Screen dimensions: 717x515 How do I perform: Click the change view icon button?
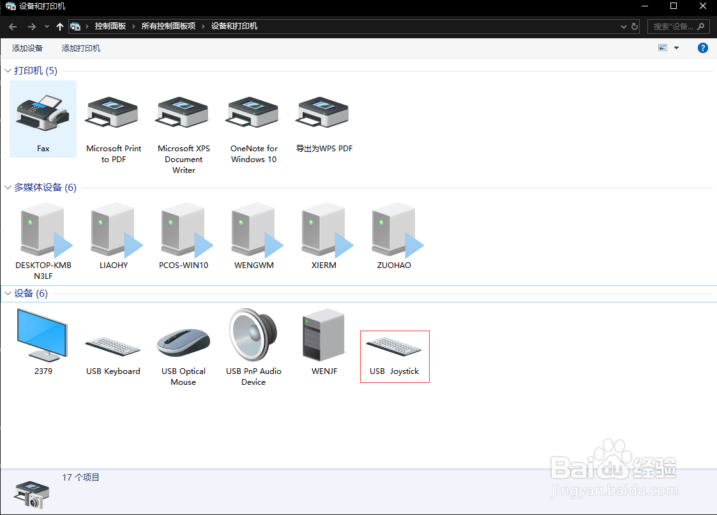click(663, 48)
